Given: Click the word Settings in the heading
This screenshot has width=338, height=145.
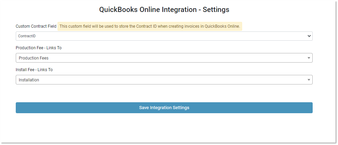Looking at the screenshot, I should click(x=216, y=10).
